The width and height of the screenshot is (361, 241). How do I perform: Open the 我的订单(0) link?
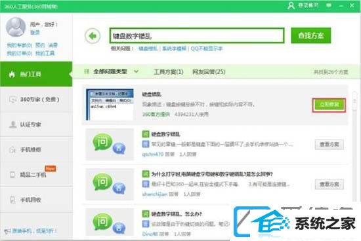pos(19,53)
